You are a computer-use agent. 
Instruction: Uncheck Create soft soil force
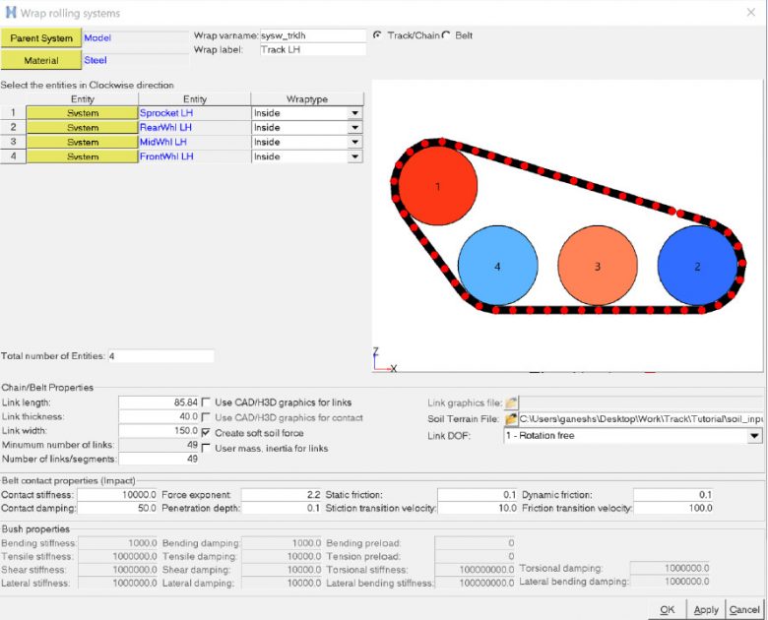pyautogui.click(x=207, y=433)
